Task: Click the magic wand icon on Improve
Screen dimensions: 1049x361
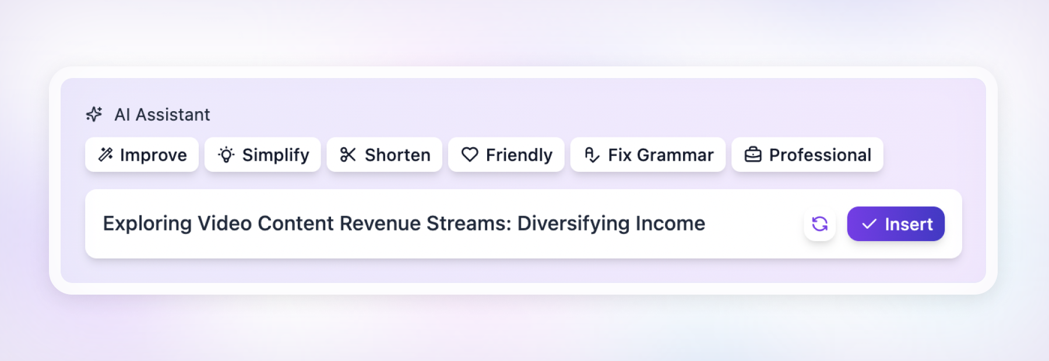Action: [105, 154]
